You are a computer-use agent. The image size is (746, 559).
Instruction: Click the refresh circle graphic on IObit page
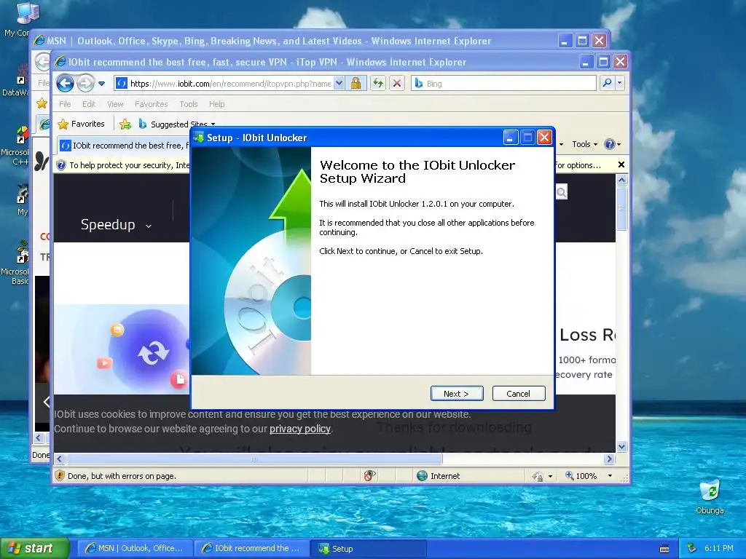153,353
